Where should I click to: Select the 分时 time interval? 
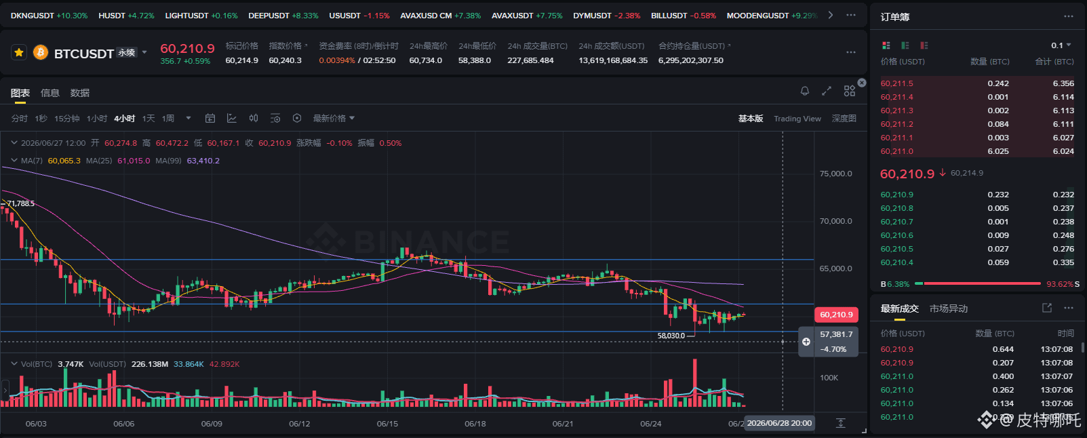pos(20,119)
